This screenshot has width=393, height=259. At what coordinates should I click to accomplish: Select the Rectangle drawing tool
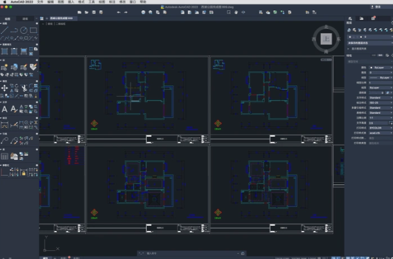point(34,30)
